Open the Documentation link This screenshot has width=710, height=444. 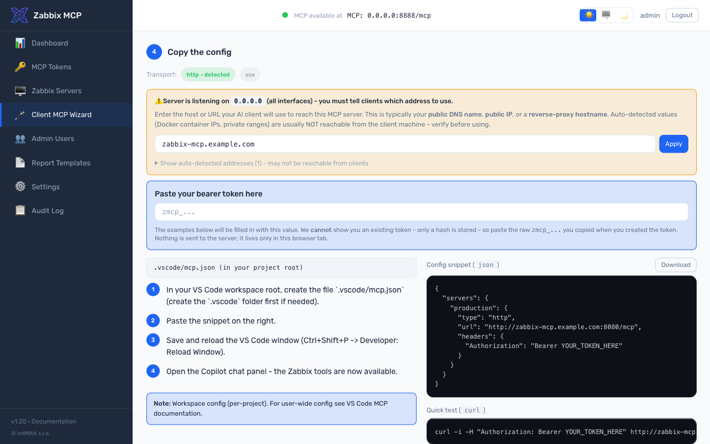tap(54, 421)
